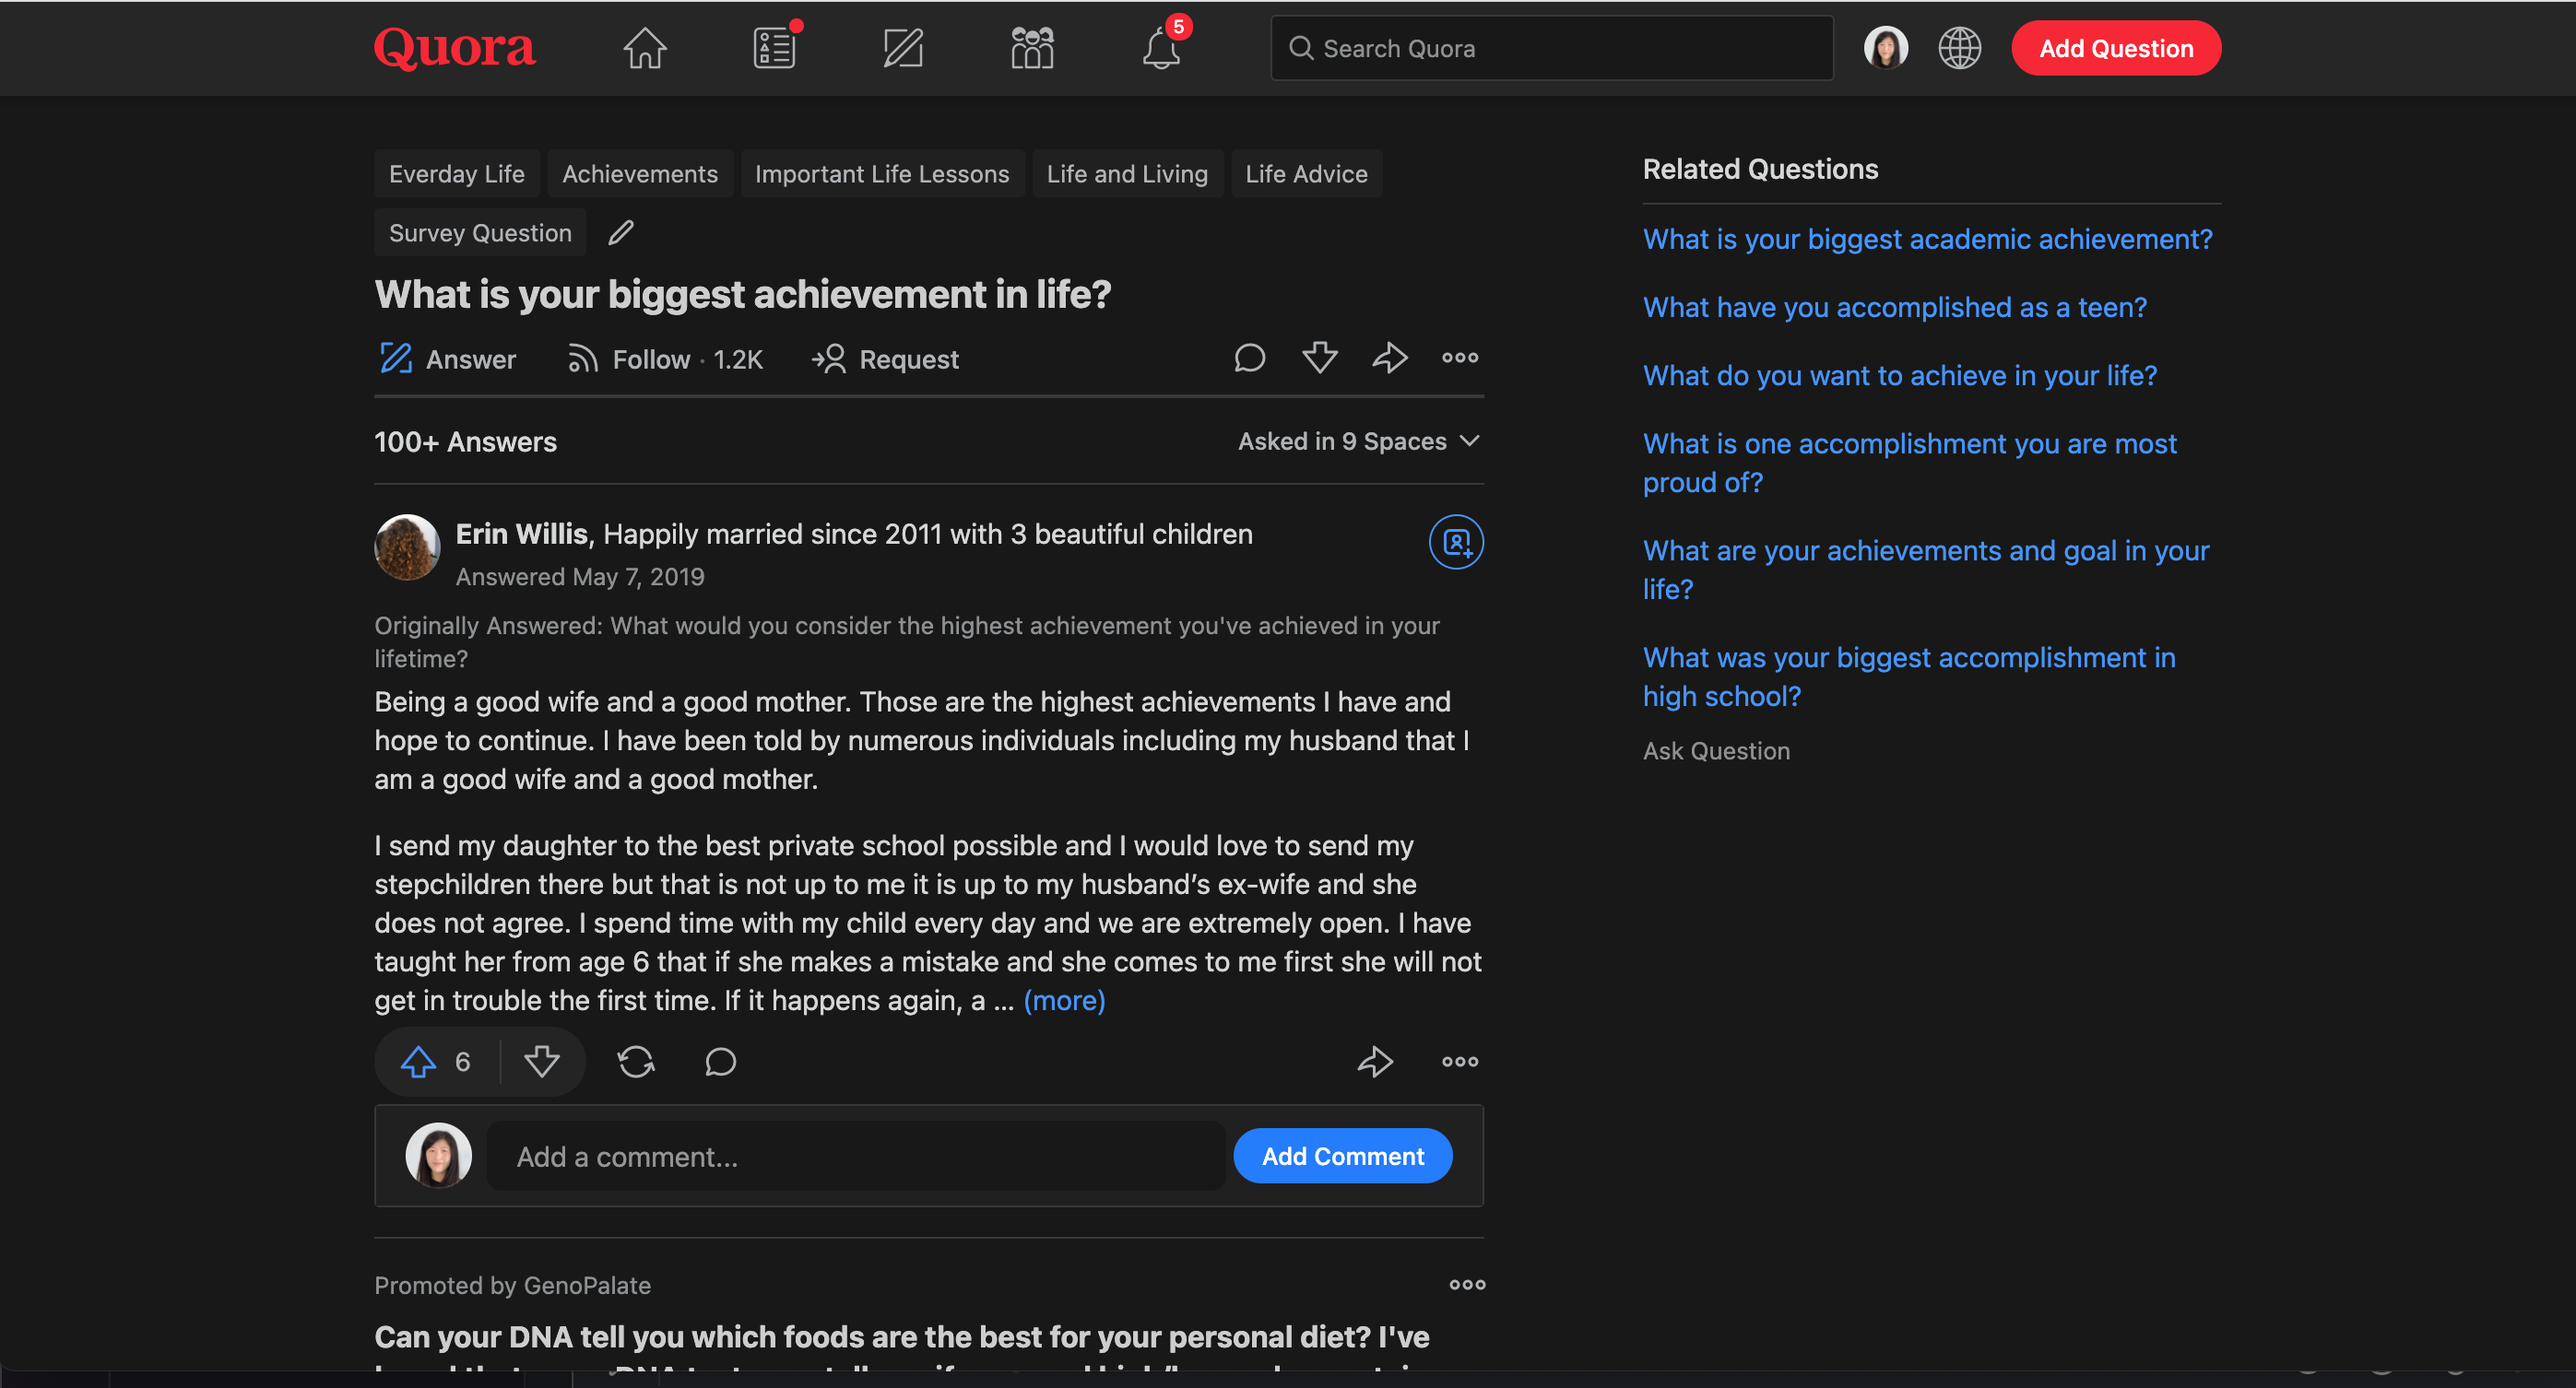Open the Following feed list icon
This screenshot has width=2576, height=1388.
click(x=774, y=48)
